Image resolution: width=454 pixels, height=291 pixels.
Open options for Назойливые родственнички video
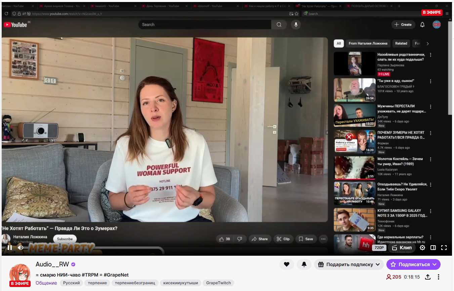pos(430,55)
